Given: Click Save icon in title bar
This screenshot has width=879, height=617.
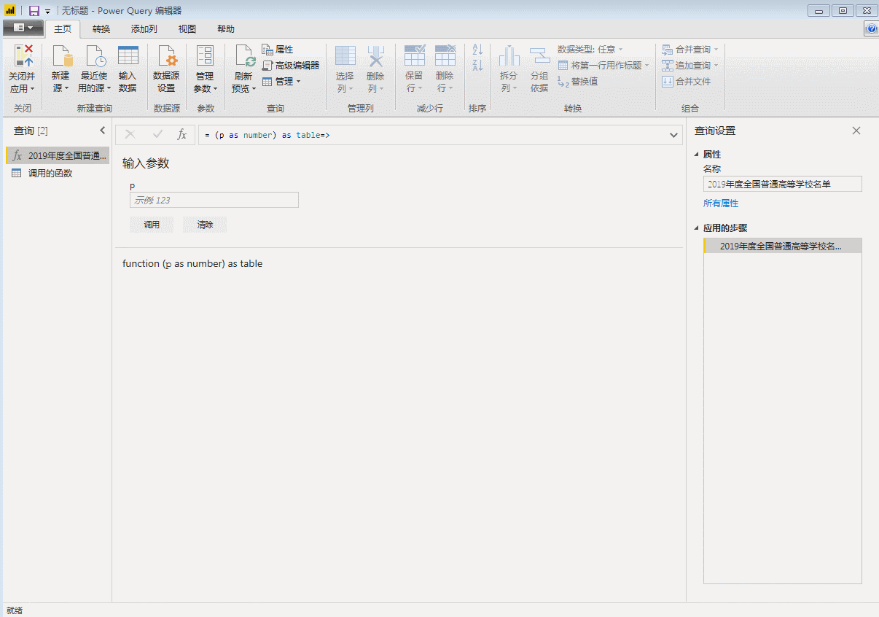Looking at the screenshot, I should click(x=34, y=11).
